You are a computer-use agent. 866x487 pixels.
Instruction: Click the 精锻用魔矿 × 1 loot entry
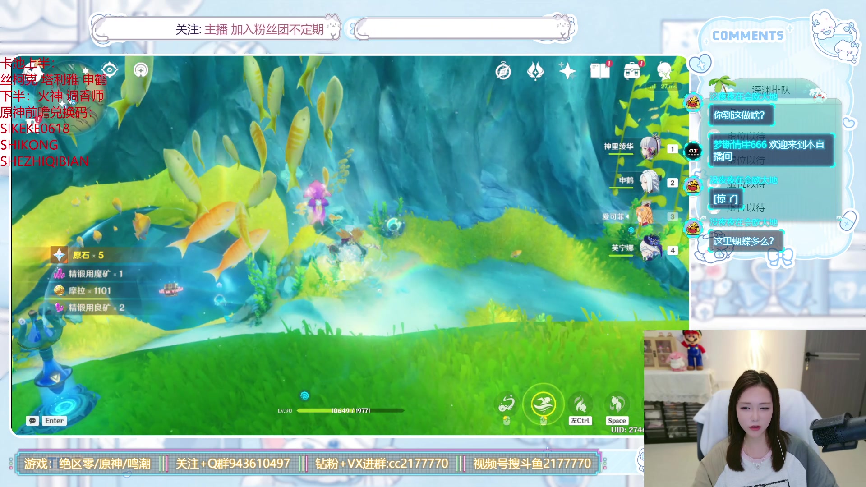[x=96, y=274]
